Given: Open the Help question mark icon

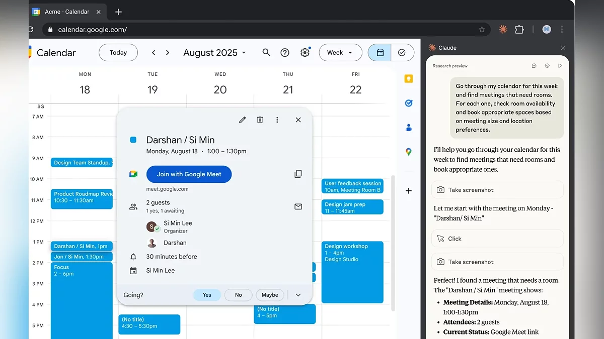Looking at the screenshot, I should (x=285, y=53).
